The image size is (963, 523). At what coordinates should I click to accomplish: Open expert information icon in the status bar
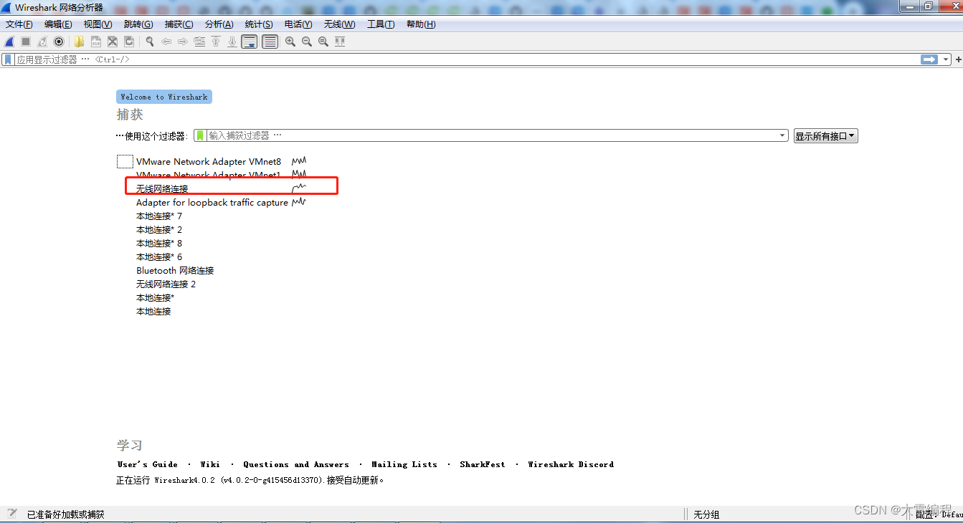tap(12, 513)
